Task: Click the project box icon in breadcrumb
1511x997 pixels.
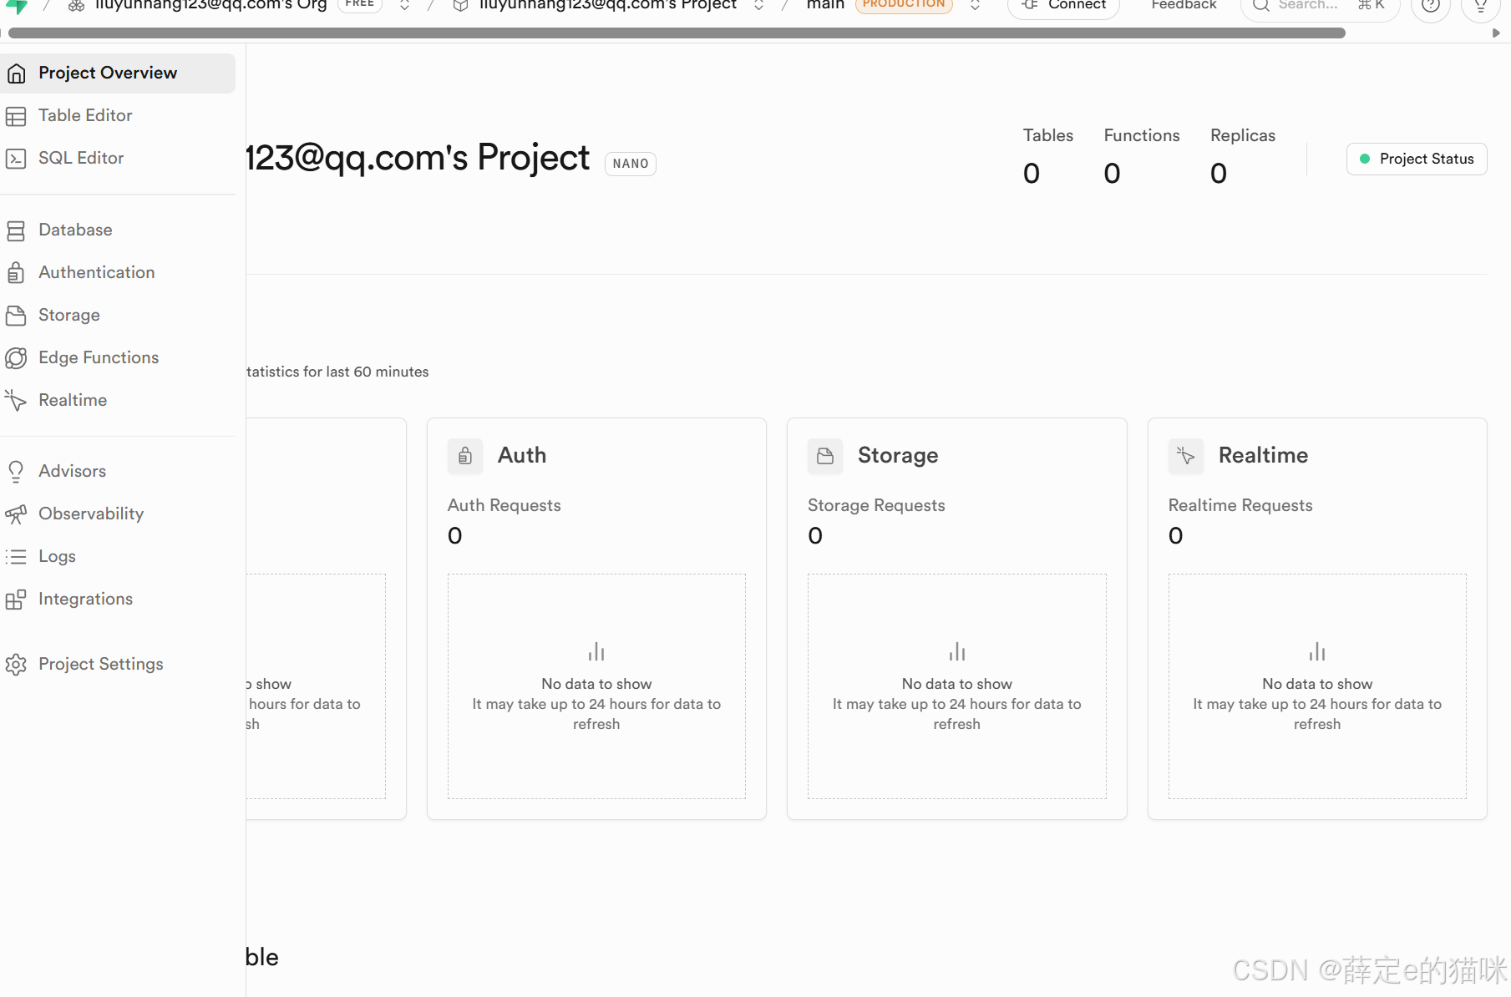Action: [460, 5]
